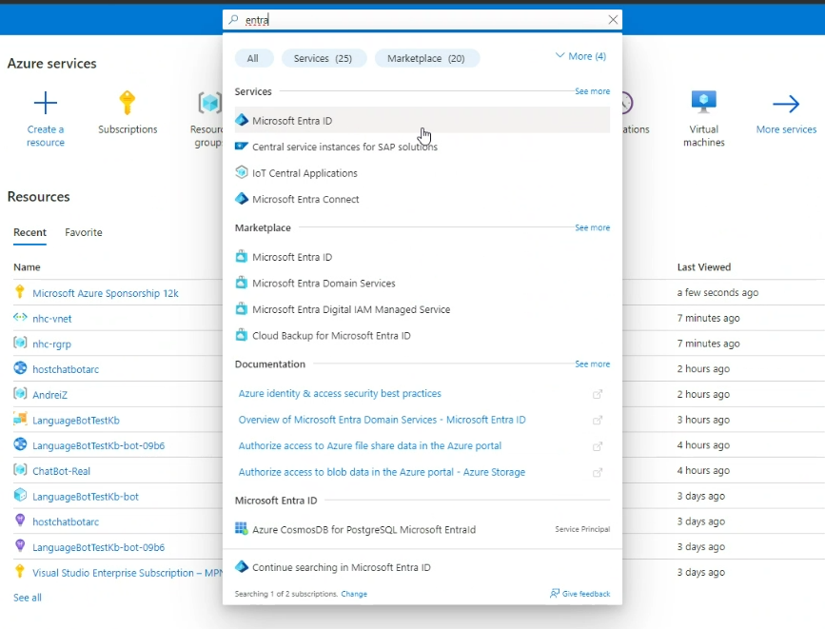Screen dimensions: 825x629
Task: Click Microsoft Entra ID service icon
Action: pyautogui.click(x=242, y=120)
